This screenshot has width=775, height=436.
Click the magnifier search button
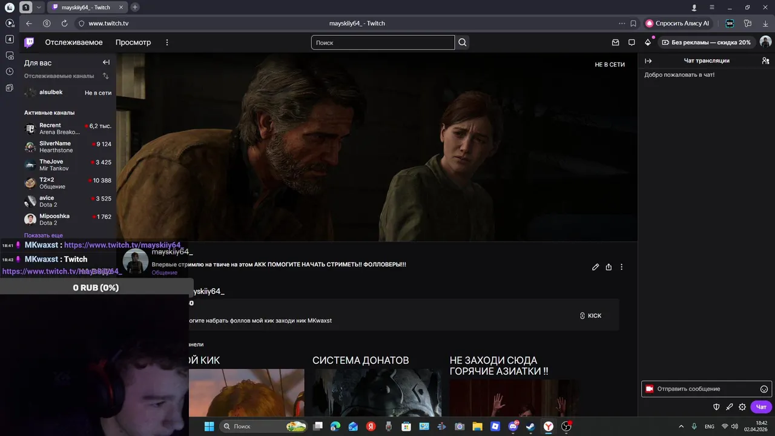pyautogui.click(x=463, y=42)
